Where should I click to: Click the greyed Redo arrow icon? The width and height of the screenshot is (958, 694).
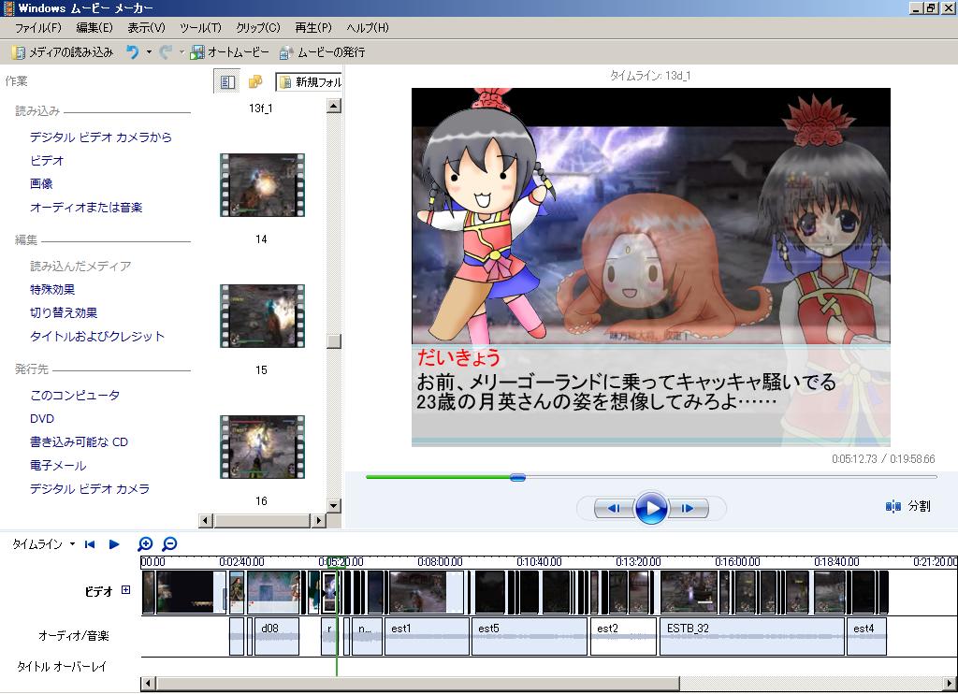166,52
